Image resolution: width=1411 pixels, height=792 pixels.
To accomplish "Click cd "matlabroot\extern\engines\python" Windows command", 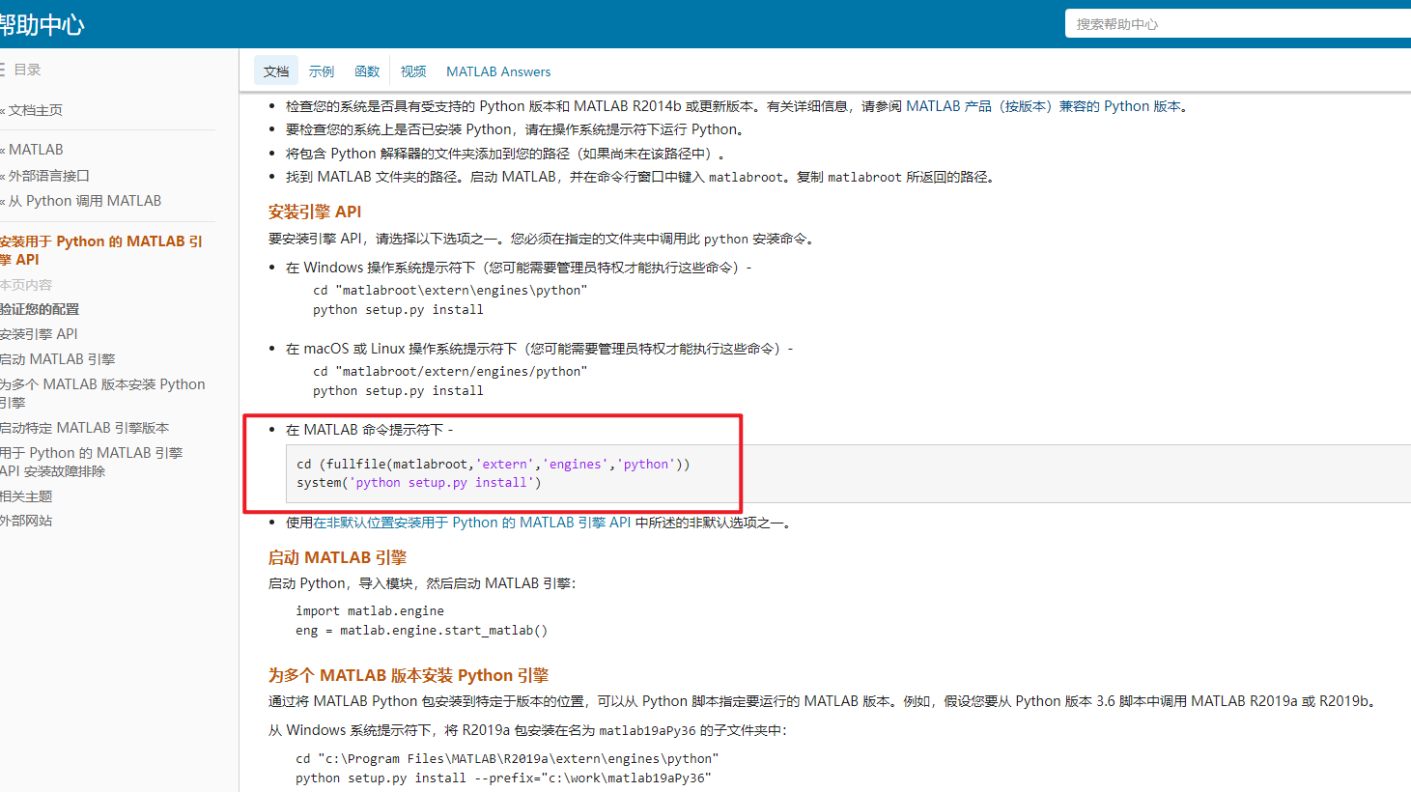I will pyautogui.click(x=450, y=291).
